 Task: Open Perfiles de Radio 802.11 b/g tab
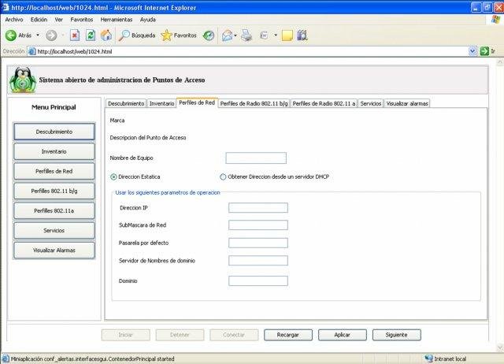(x=254, y=103)
